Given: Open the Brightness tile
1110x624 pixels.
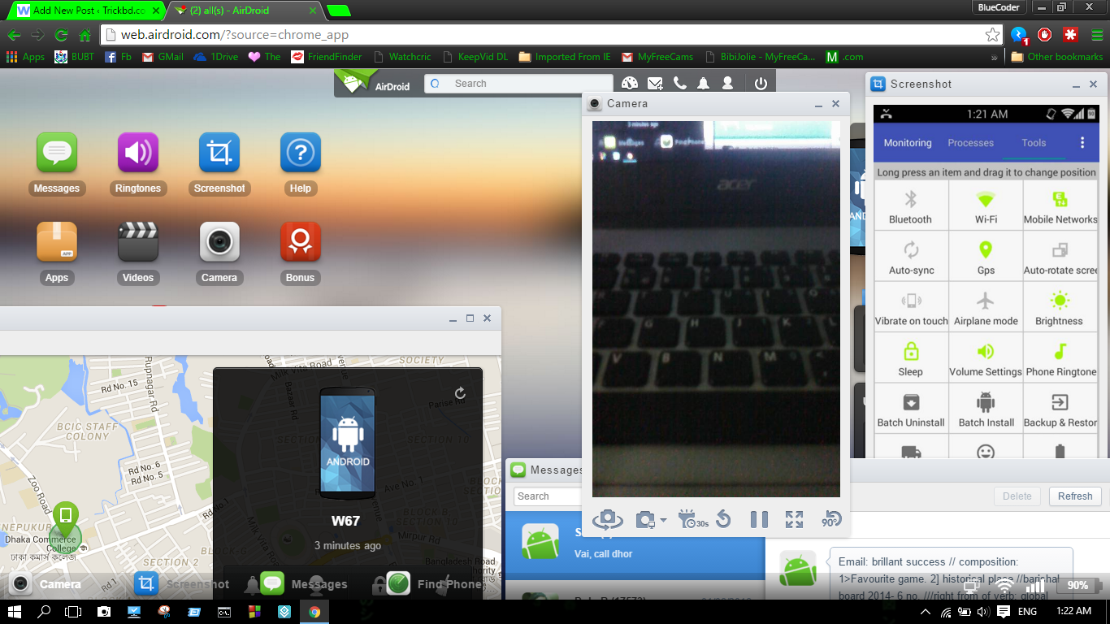Looking at the screenshot, I should 1060,307.
